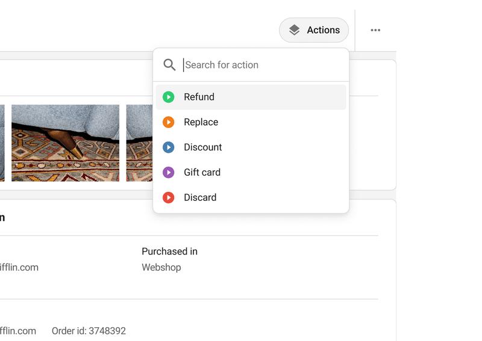Click the layers icon in Actions button
This screenshot has width=482, height=341.
[294, 30]
